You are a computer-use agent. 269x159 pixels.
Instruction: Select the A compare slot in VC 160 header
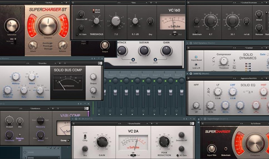coord(151,2)
